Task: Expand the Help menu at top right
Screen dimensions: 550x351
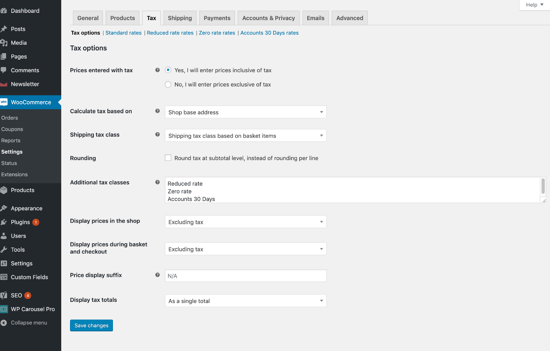Action: coord(533,5)
